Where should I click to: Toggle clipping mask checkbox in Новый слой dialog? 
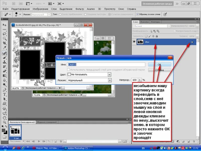[x=68, y=70]
